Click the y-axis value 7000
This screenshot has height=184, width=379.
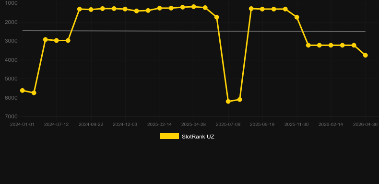12,116
